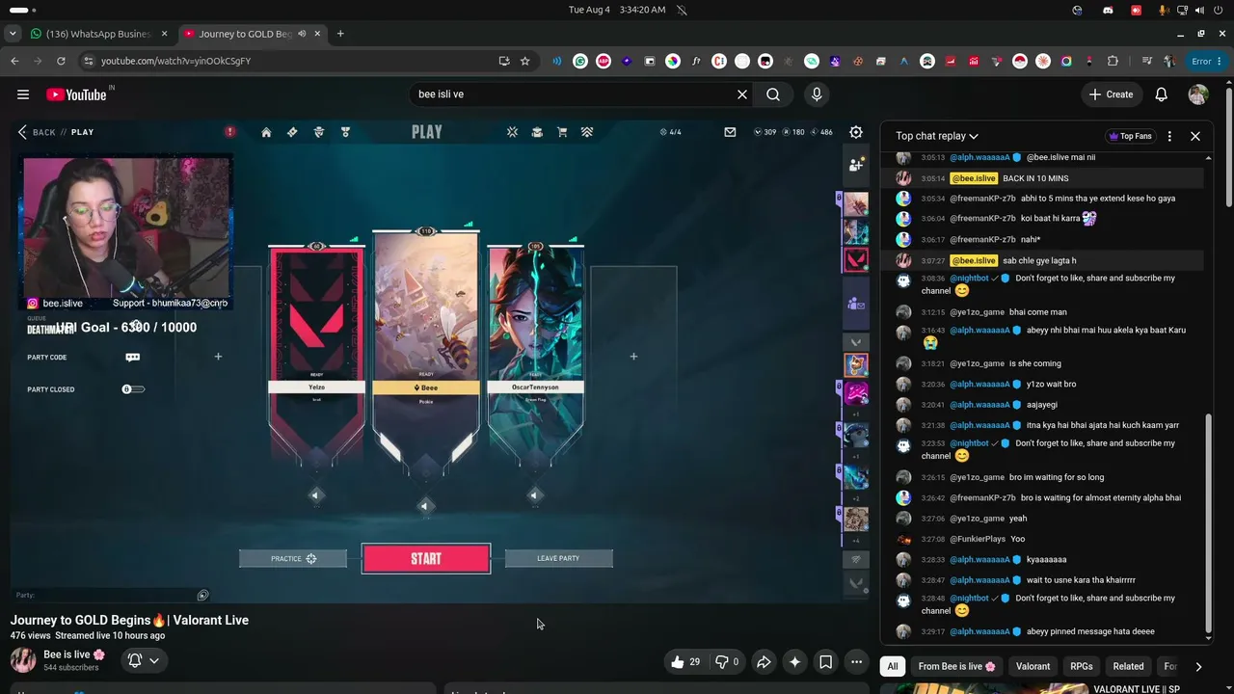
Task: Click the speaker icon under Beee's card
Action: click(x=424, y=506)
